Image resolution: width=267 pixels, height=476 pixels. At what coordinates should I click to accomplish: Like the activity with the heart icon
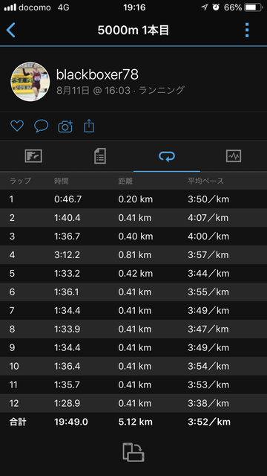click(17, 126)
